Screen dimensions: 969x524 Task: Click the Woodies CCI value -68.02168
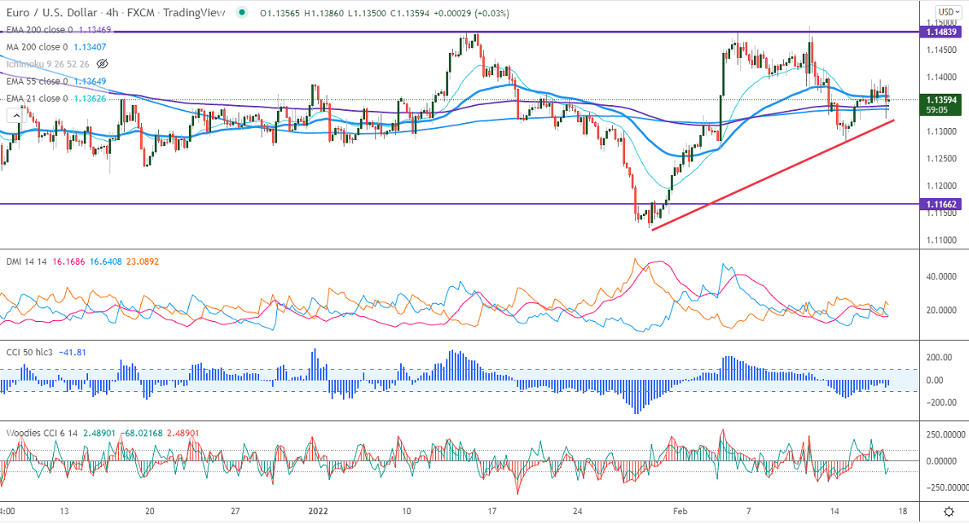[x=140, y=434]
